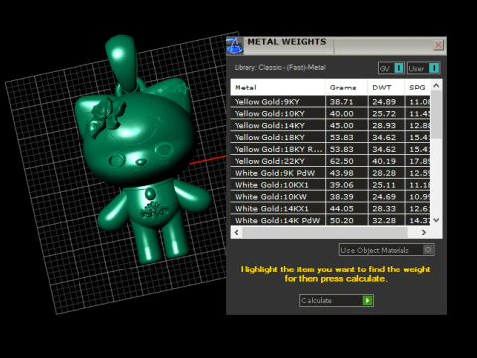
Task: Select the Yellow Gold:18KY R... row
Action: pyautogui.click(x=330, y=149)
